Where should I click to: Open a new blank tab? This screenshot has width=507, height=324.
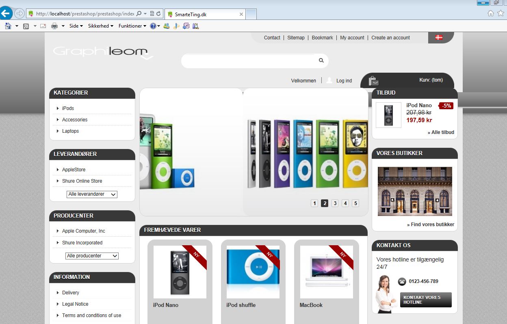pyautogui.click(x=251, y=14)
